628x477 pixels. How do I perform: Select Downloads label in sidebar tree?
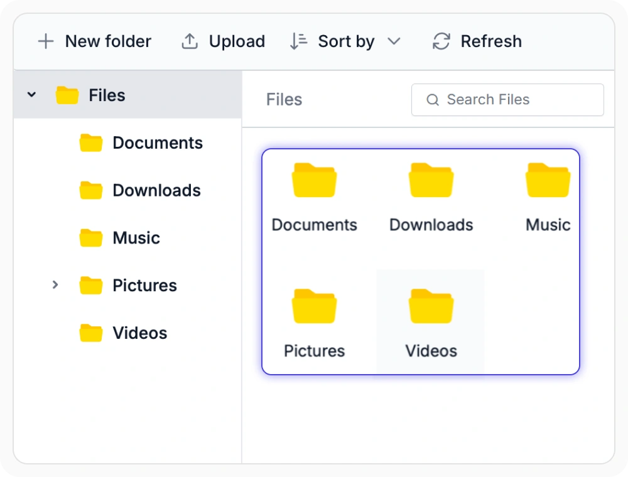(156, 190)
